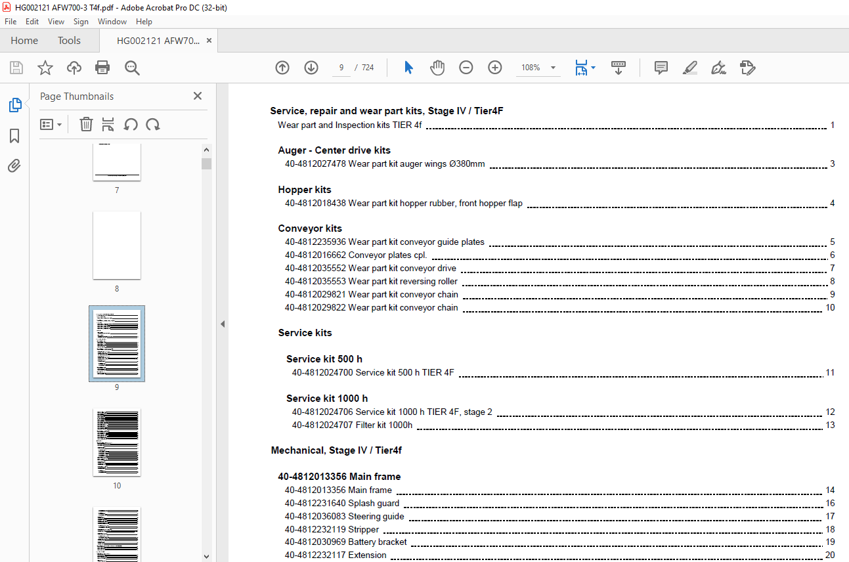Select the Highlight text tool
Image resolution: width=849 pixels, height=562 pixels.
pos(689,68)
